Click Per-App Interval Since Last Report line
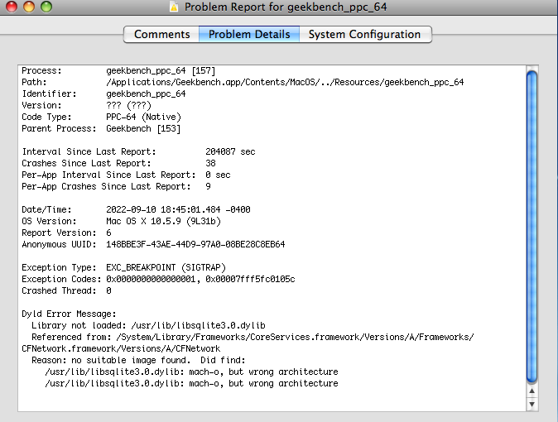Image resolution: width=558 pixels, height=422 pixels. pyautogui.click(x=126, y=175)
